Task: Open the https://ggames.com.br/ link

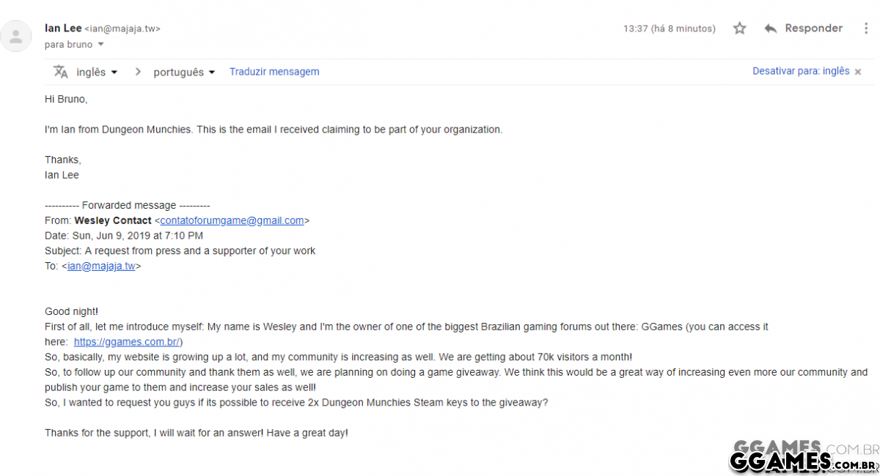Action: pyautogui.click(x=127, y=342)
